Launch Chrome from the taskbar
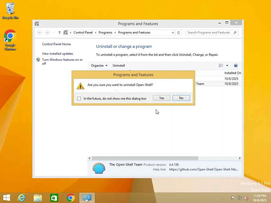271x203 pixels. pyautogui.click(x=70, y=198)
